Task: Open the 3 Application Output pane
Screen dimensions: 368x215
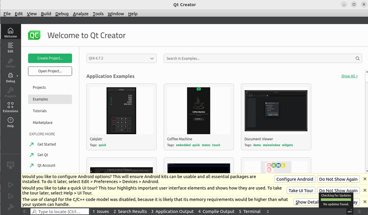Action: [x=172, y=211]
